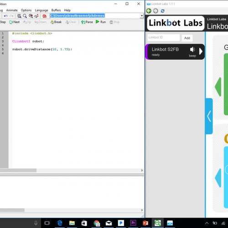Viewport: 228px width, 228px height.
Task: Open Microsoft Store from taskbar
Action: click(84, 223)
